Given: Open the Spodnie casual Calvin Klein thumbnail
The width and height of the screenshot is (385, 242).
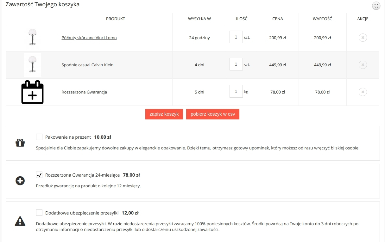Looking at the screenshot, I should point(32,65).
